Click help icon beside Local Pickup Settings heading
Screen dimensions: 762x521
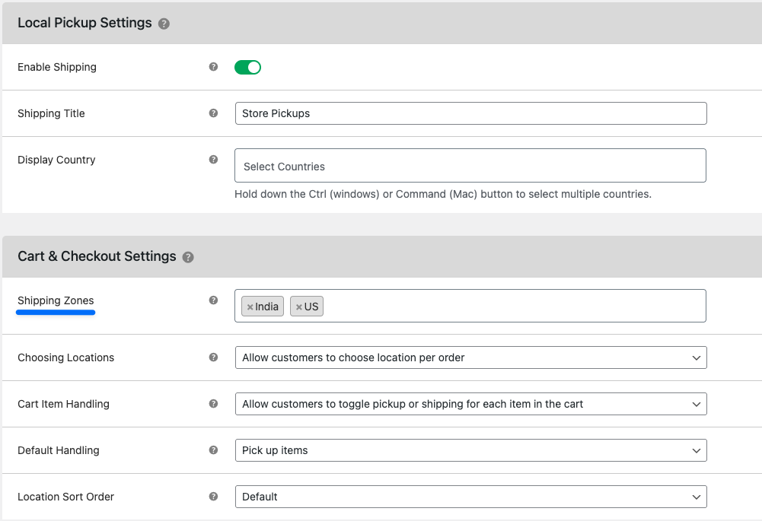click(164, 24)
